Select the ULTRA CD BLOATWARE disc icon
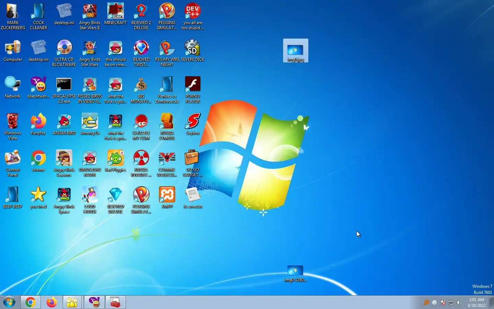 tap(64, 53)
